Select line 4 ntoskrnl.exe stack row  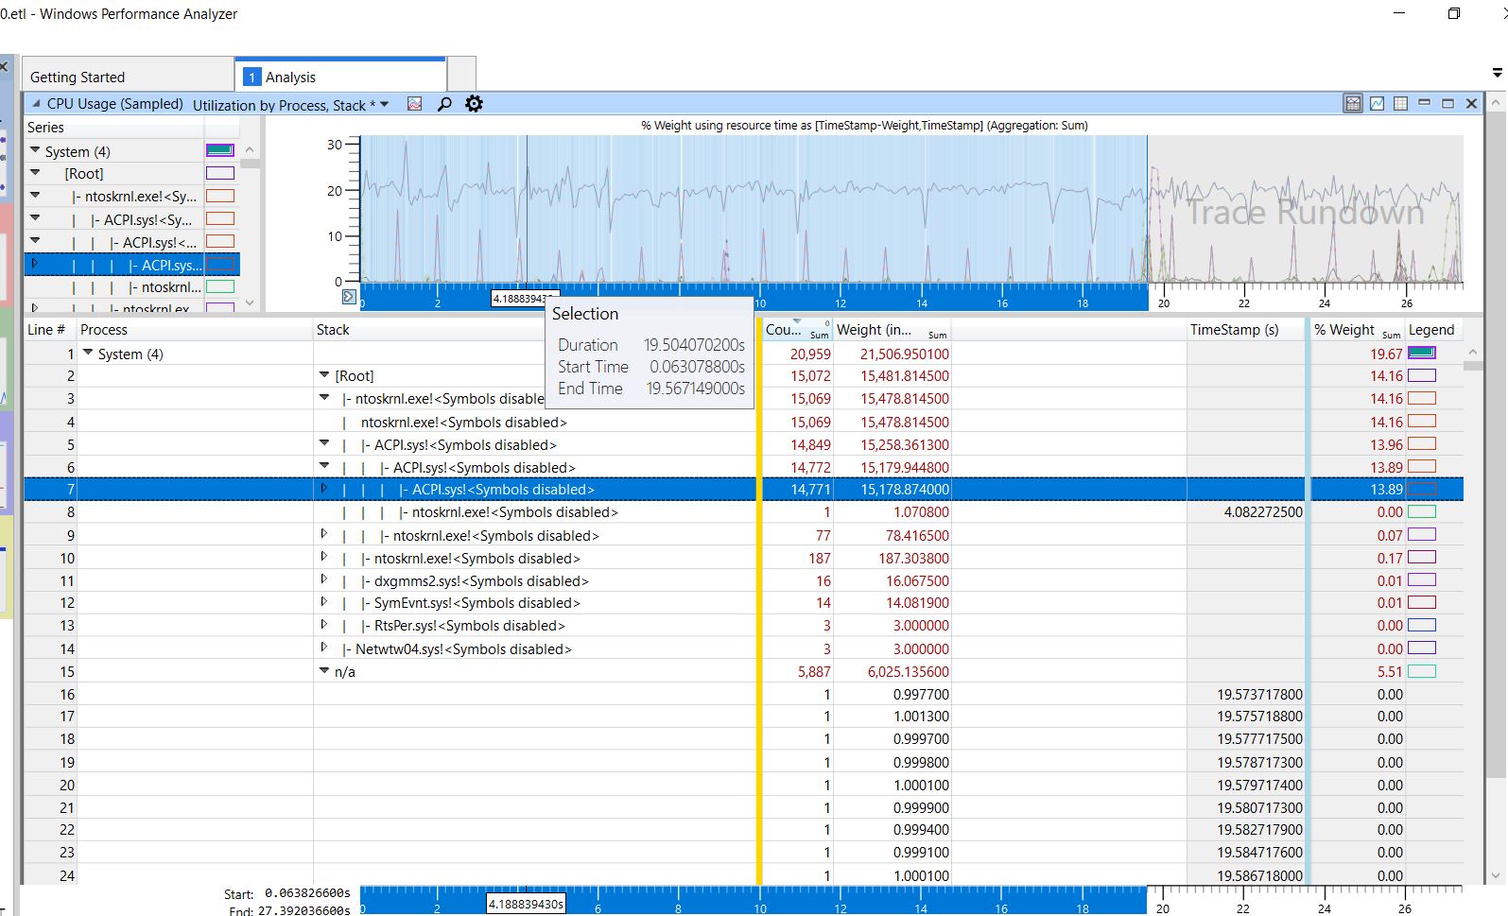pos(463,422)
